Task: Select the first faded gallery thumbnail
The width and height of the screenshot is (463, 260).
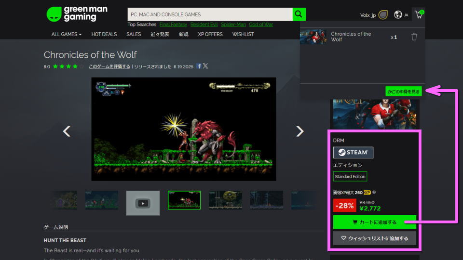Action: pyautogui.click(x=64, y=200)
